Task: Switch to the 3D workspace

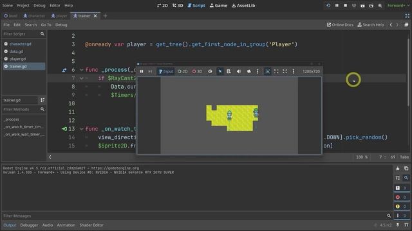Action: (x=178, y=5)
